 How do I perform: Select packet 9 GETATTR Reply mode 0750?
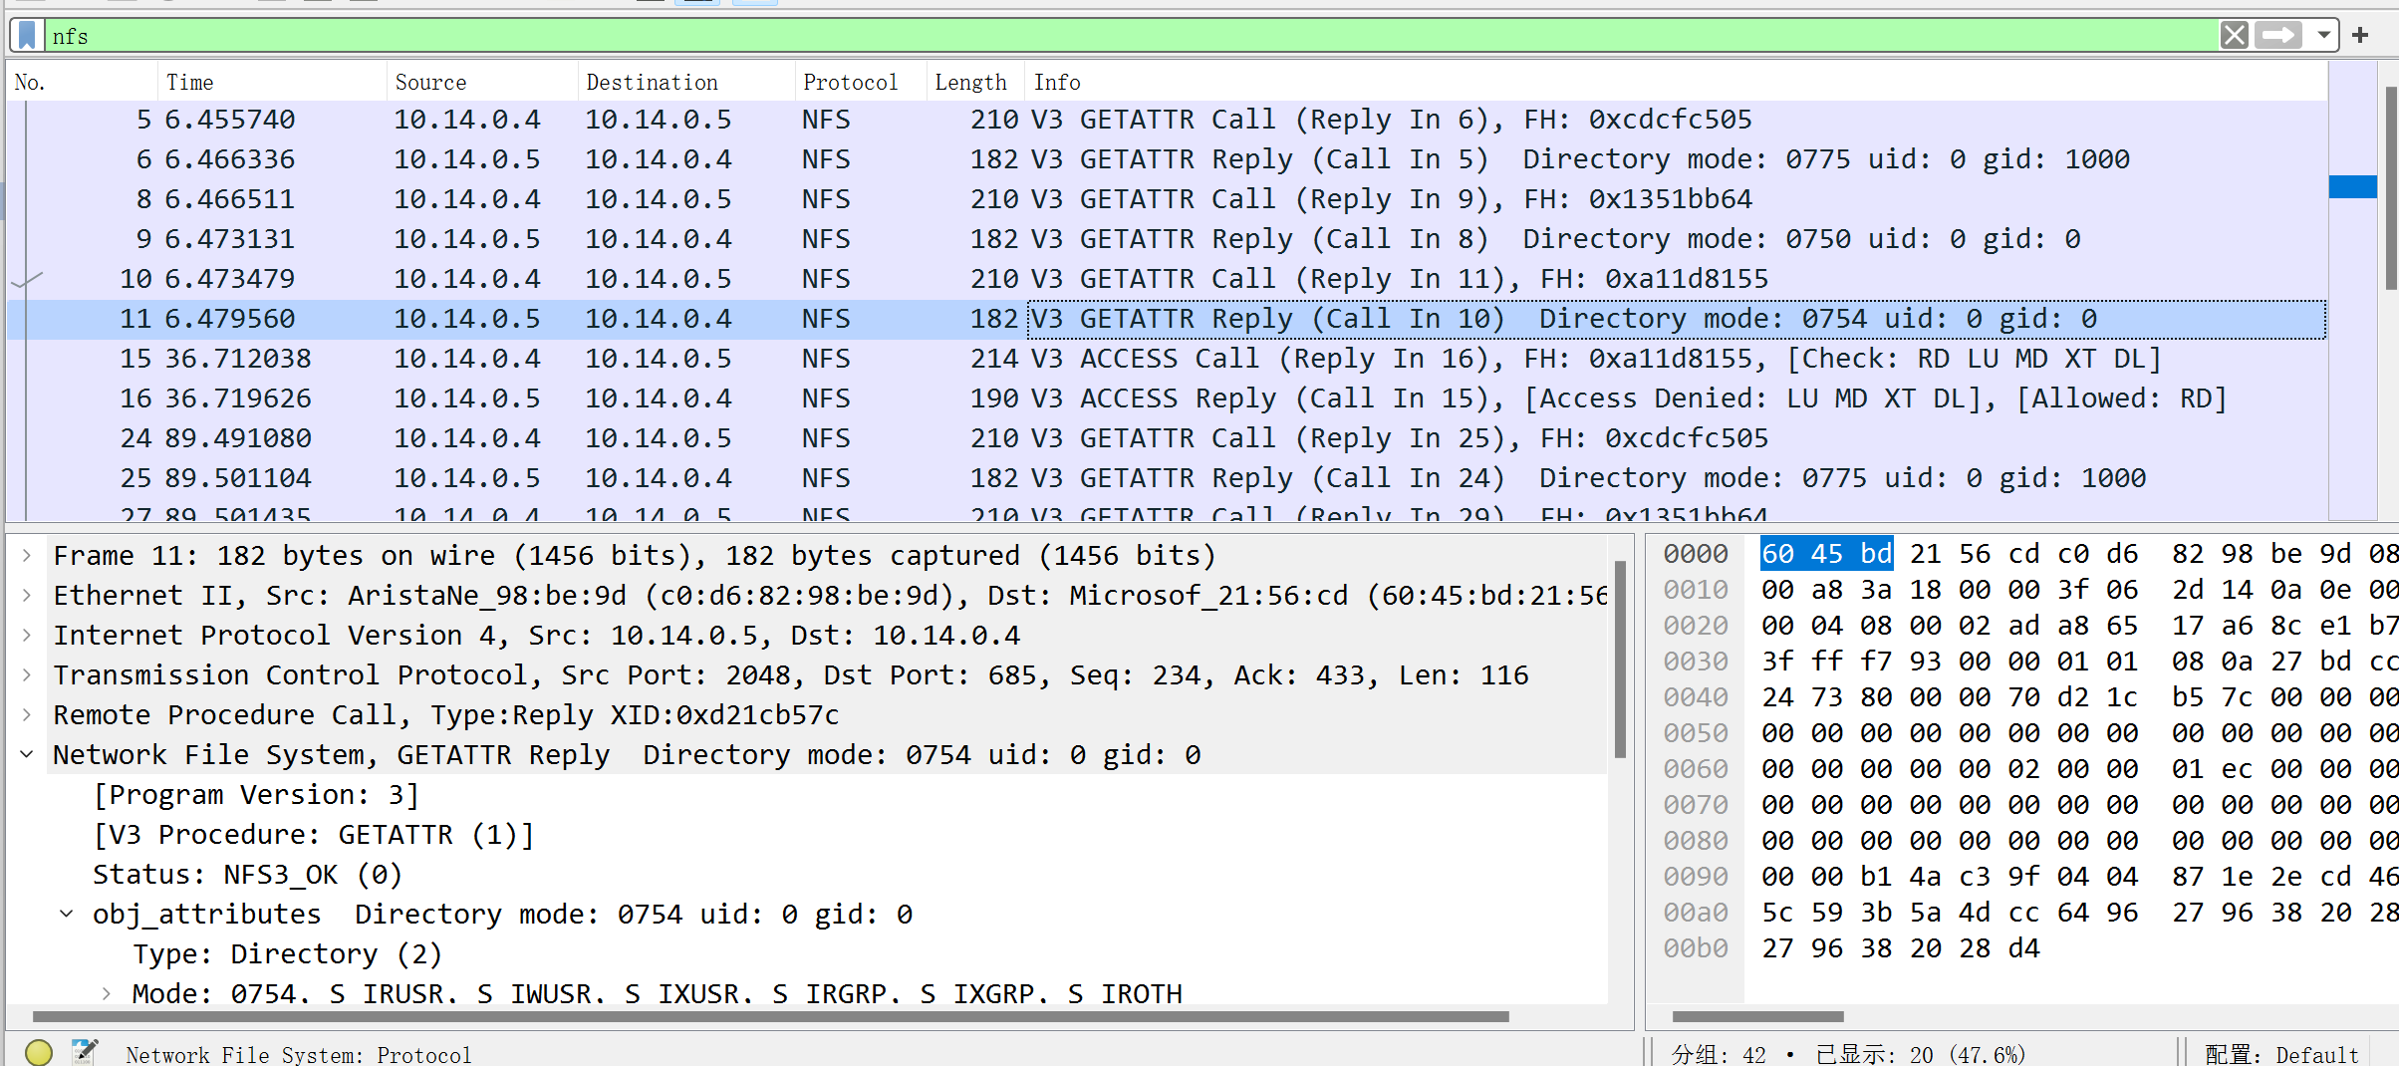[1167, 239]
